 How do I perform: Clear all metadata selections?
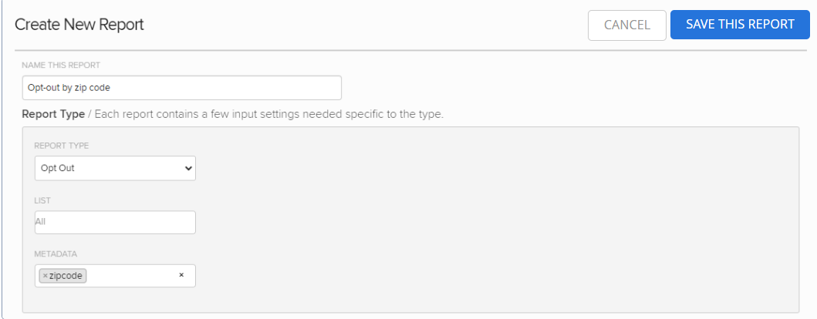[181, 275]
